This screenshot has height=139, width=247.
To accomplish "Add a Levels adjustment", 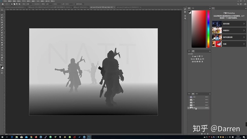I will [195, 56].
